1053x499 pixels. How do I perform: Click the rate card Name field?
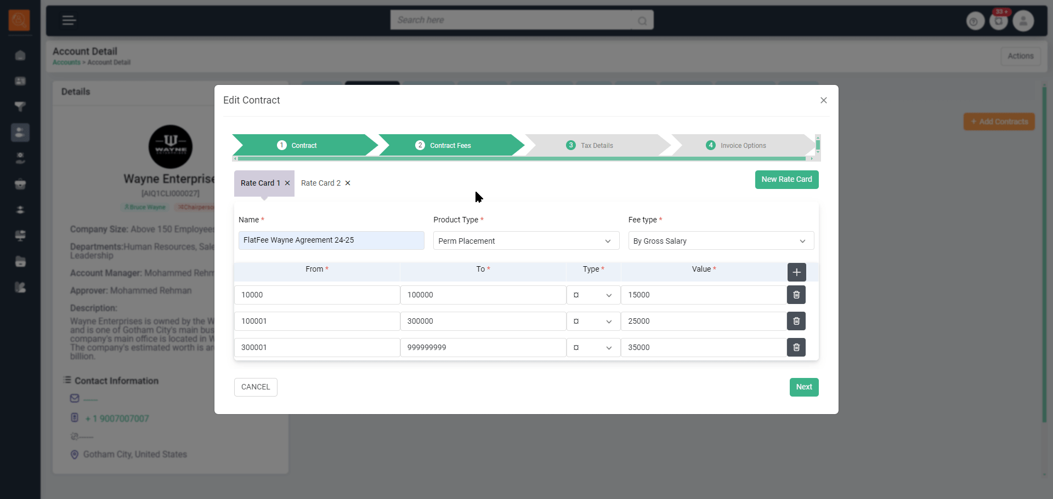(x=331, y=240)
